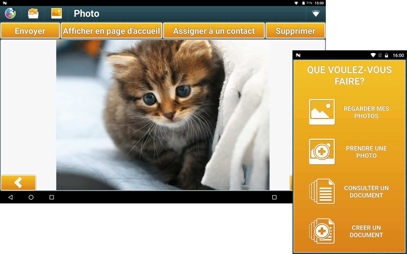The image size is (407, 254).
Task: Delete the photo with Supprimer
Action: tap(295, 31)
